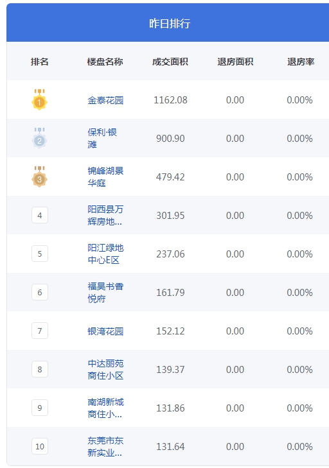Open the 南湖新城商住小... property link
The image size is (329, 468).
pyautogui.click(x=105, y=408)
